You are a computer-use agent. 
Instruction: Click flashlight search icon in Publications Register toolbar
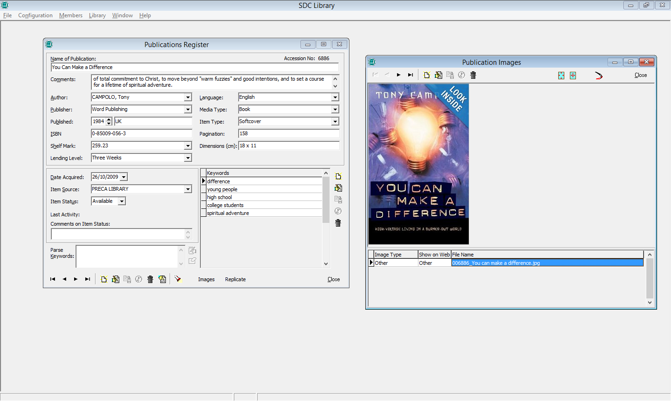pos(178,279)
